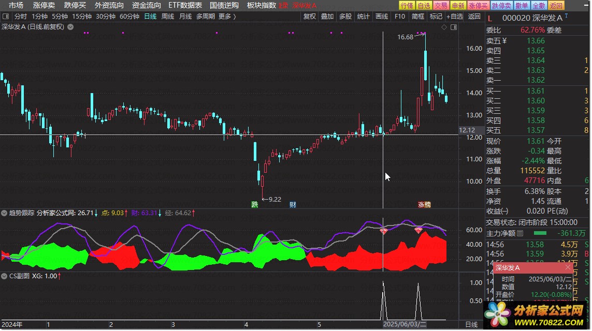Click the blue T superscript icon after 深华发A
Screen dimensions: 592x331
coord(566,16)
